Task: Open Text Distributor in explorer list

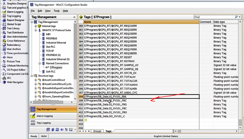Action: pos(15,33)
